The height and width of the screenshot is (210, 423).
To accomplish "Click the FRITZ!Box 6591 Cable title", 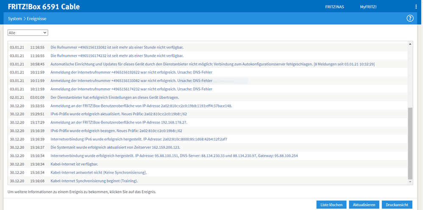I will tap(44, 7).
